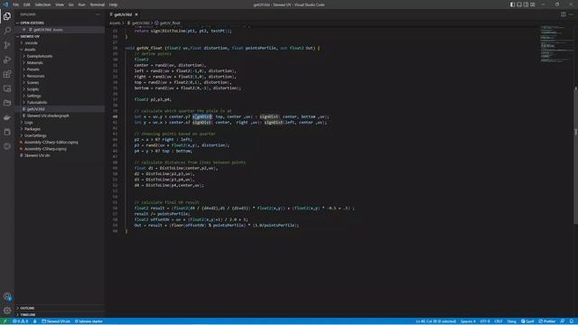
Task: Open the Go menu
Action: (x=71, y=5)
